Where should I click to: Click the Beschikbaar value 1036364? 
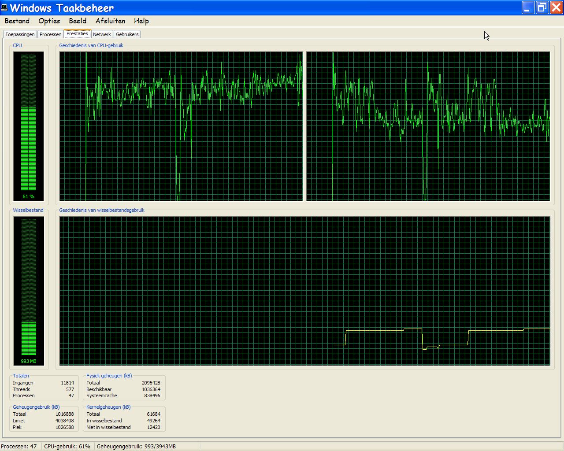pos(151,389)
